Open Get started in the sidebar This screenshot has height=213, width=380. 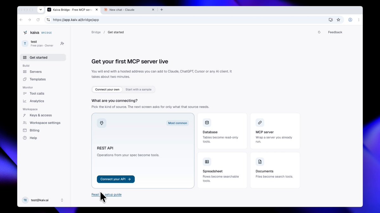click(43, 57)
